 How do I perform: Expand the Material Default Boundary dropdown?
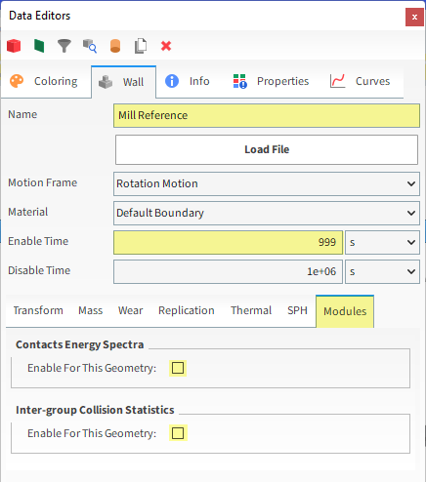(x=267, y=213)
